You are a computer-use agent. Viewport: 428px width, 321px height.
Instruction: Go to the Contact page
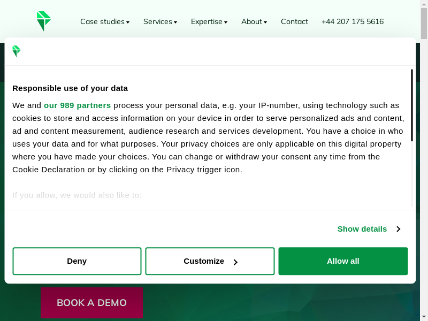point(294,22)
